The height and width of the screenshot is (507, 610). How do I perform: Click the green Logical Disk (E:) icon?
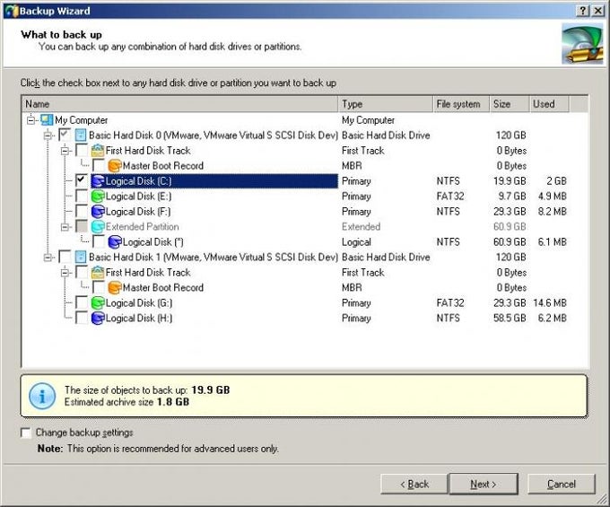point(98,197)
